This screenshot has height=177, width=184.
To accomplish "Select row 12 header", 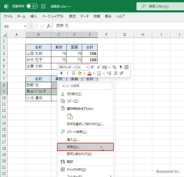I will (4, 110).
